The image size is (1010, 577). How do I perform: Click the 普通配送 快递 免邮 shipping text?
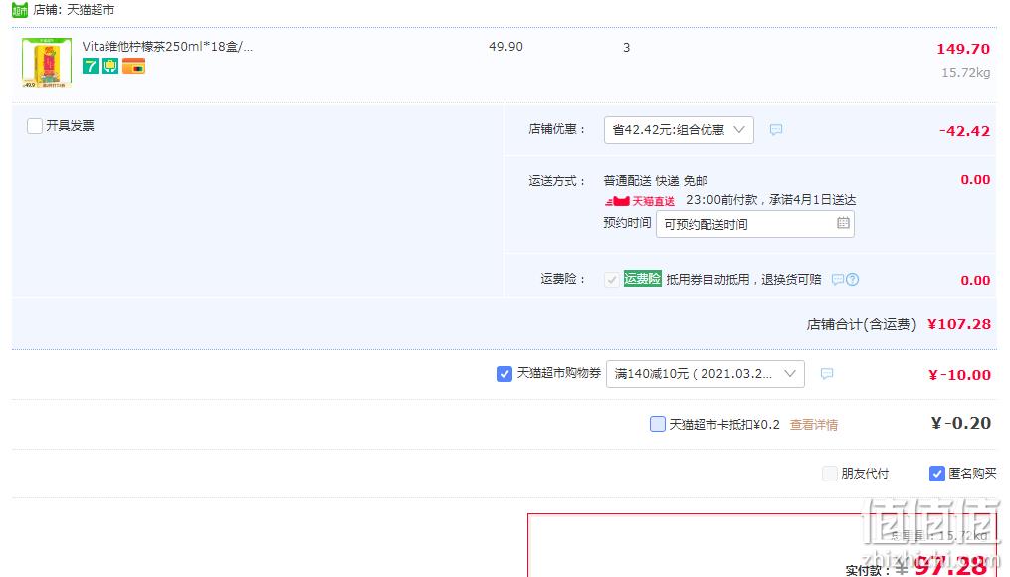click(655, 181)
